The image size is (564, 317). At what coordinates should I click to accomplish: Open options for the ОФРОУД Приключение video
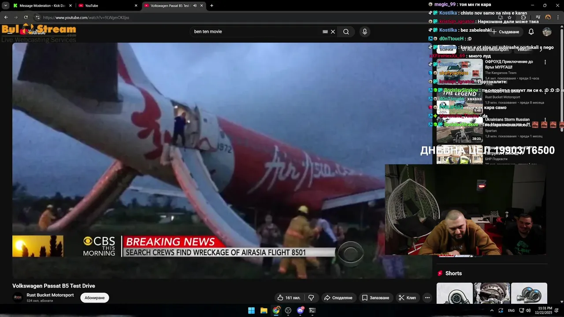pyautogui.click(x=545, y=62)
